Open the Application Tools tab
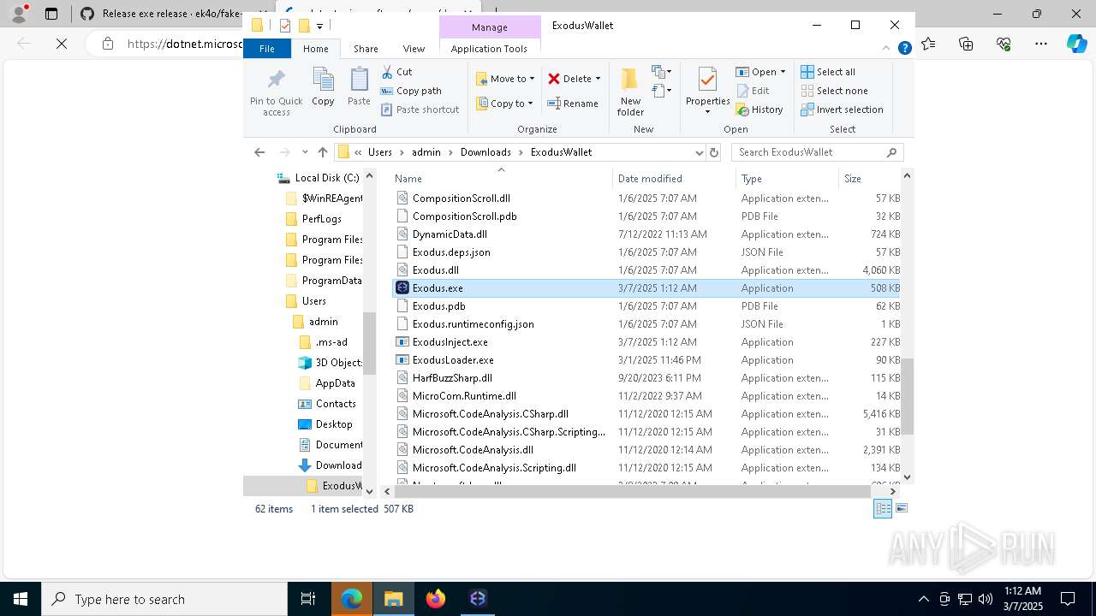This screenshot has height=616, width=1096. click(489, 49)
